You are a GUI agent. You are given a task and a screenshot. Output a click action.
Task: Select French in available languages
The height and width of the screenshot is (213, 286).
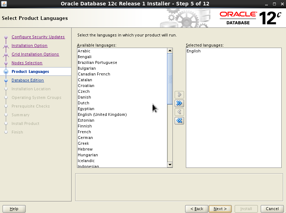coord(122,132)
